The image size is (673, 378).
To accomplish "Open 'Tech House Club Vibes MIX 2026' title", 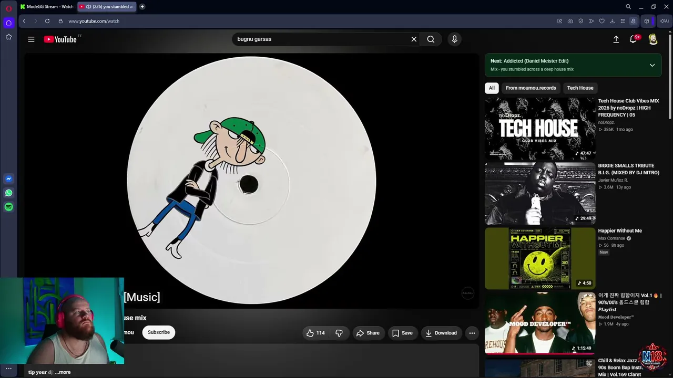I will click(x=628, y=108).
